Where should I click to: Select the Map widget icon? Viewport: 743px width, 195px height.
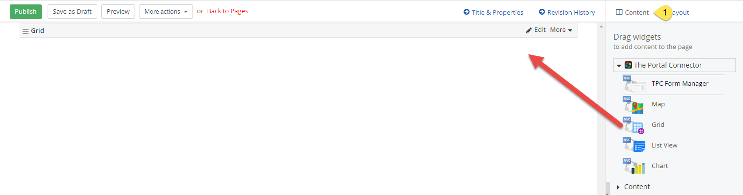point(634,105)
